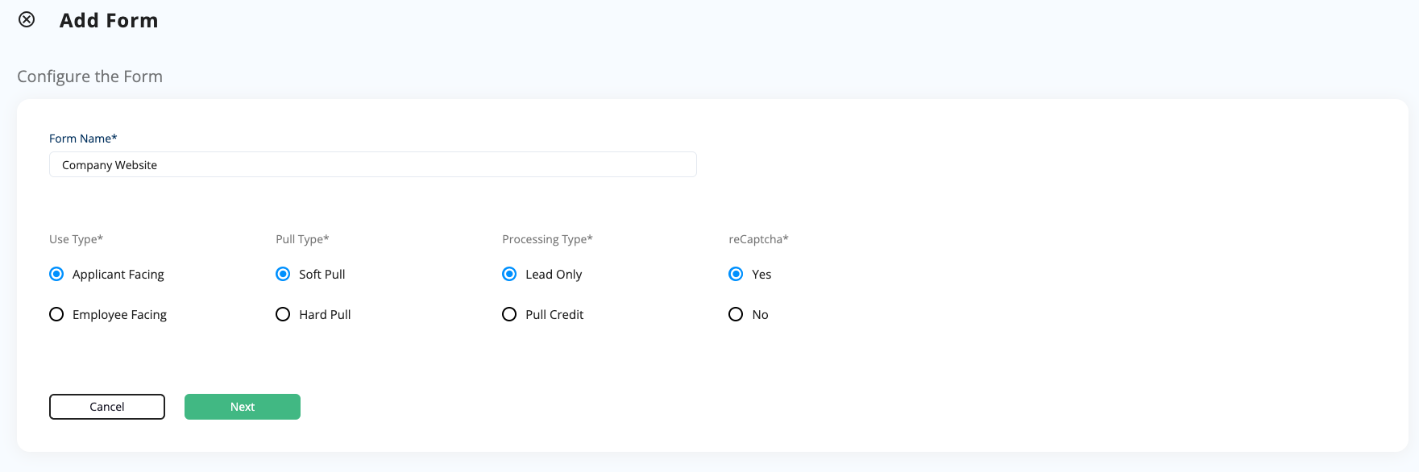Screen dimensions: 1419x472
Task: Click the reCaptcha* group label
Action: click(758, 239)
